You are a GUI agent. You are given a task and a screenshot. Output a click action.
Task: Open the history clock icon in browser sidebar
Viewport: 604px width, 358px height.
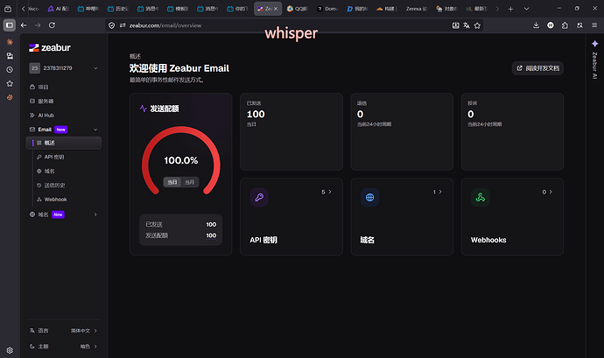(10, 70)
